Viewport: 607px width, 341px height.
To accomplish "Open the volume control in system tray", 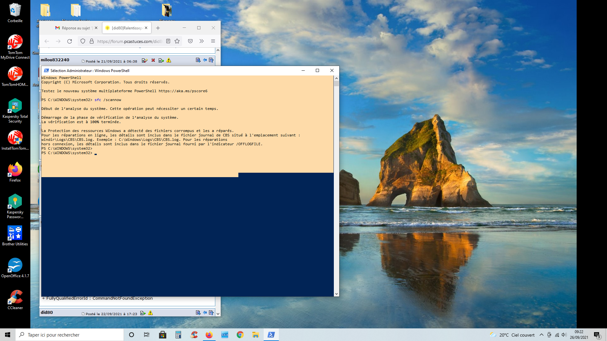I will [x=564, y=335].
